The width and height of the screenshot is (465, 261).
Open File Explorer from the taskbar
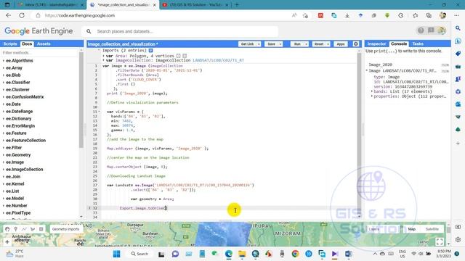[242, 254]
